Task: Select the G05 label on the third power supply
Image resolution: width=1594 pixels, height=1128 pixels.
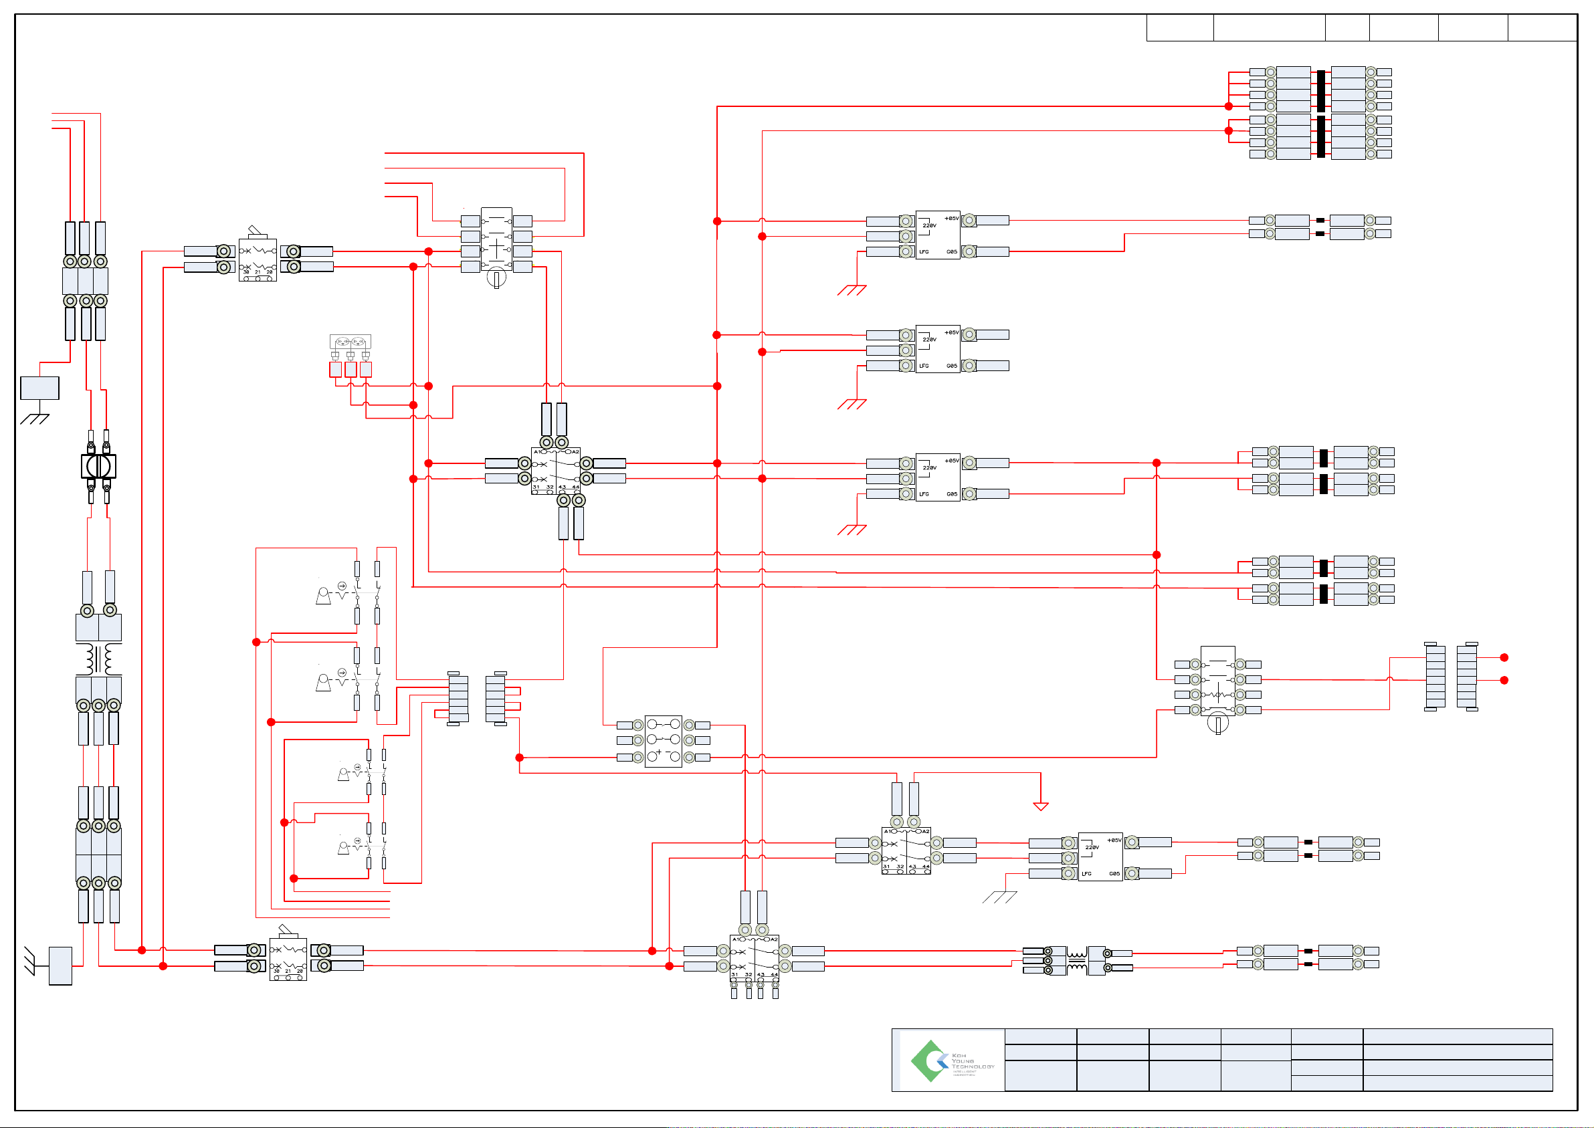Action: tap(951, 494)
